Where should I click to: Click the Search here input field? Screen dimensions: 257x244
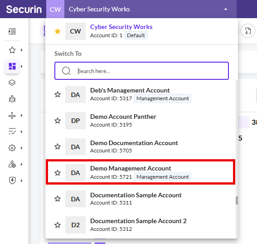pos(141,71)
